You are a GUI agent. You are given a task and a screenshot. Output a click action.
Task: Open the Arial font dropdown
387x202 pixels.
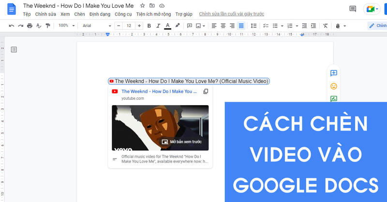tap(95, 26)
